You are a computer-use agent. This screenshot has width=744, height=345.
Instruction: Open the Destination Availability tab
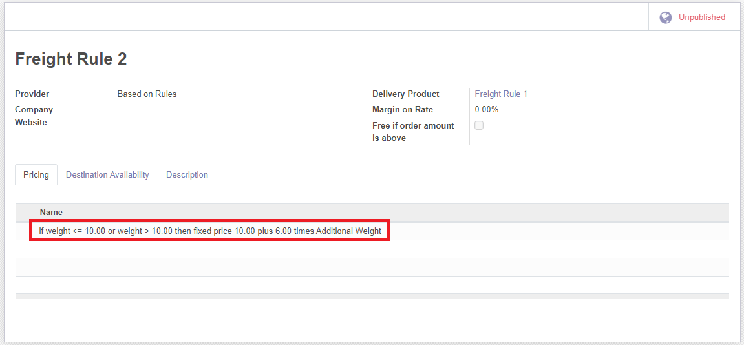(x=107, y=174)
